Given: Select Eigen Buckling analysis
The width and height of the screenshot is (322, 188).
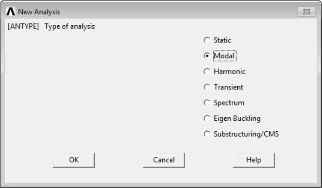Looking at the screenshot, I should pyautogui.click(x=207, y=119).
